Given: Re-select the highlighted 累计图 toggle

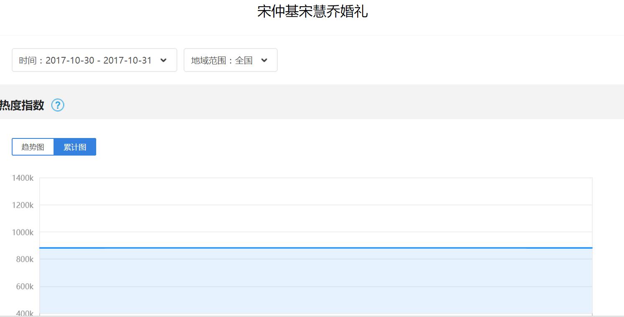Looking at the screenshot, I should 75,146.
